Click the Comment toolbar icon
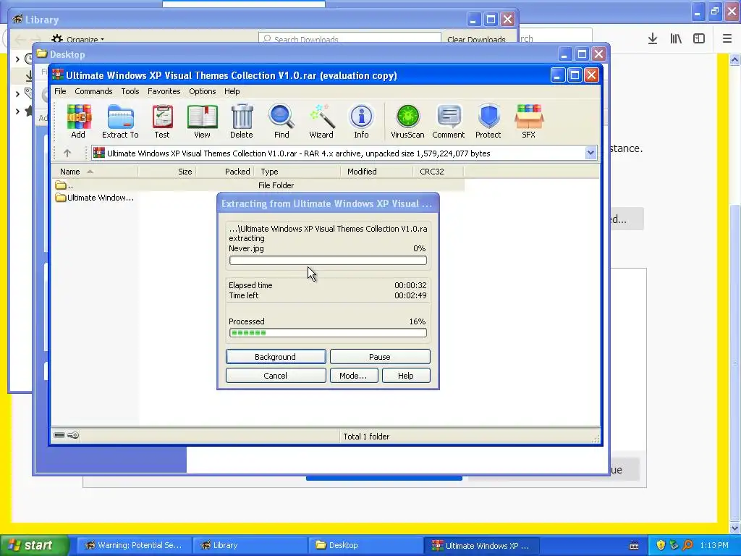This screenshot has height=556, width=741. [x=449, y=122]
